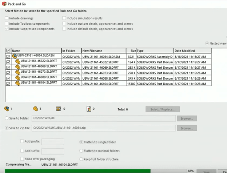The height and width of the screenshot is (173, 227).
Task: Sort by the In Folder column header
Action: 72,51
